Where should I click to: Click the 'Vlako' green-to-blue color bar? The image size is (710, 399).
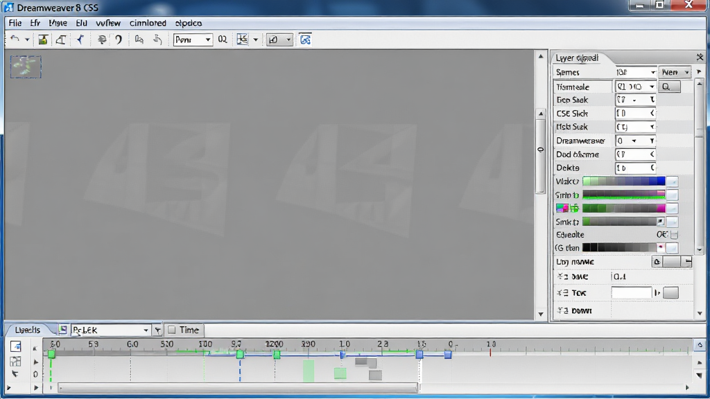[623, 181]
